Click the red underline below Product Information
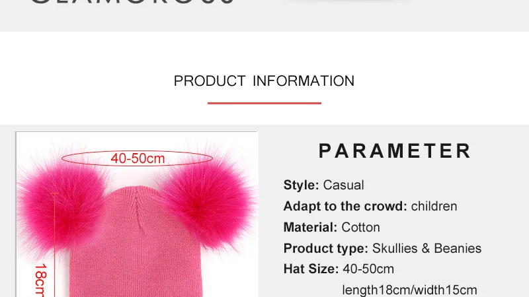529x297 pixels. (x=264, y=103)
